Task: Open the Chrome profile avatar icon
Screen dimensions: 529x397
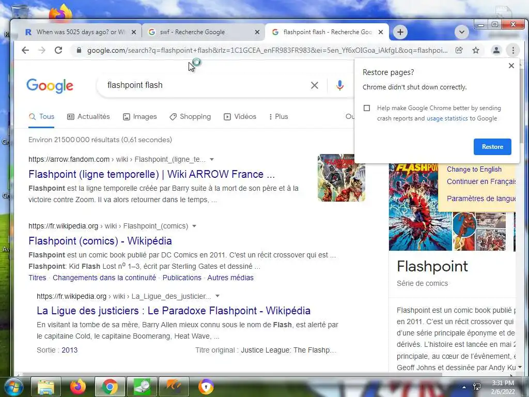Action: pyautogui.click(x=496, y=50)
